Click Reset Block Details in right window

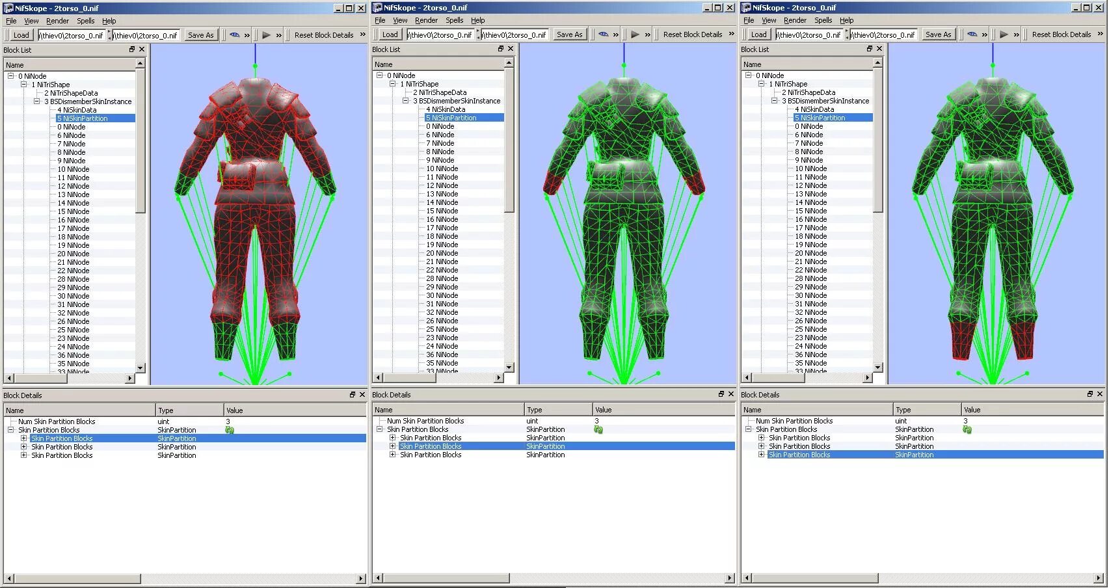pos(1062,34)
